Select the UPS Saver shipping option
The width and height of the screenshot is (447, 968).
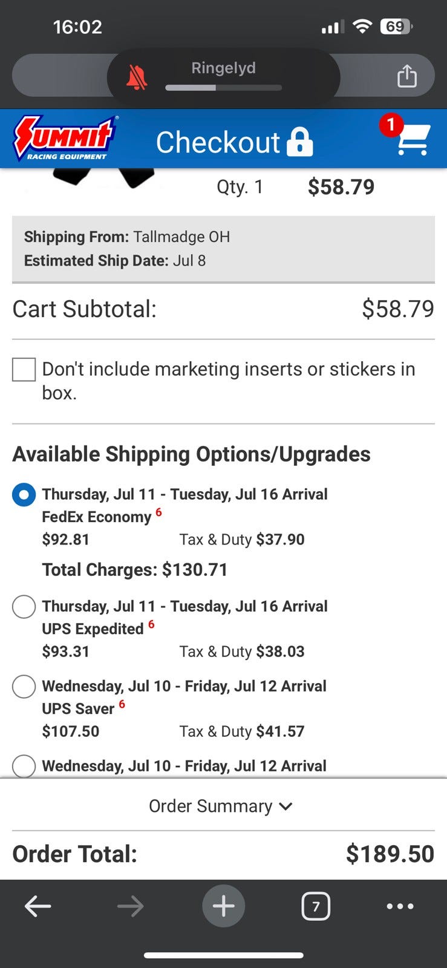pyautogui.click(x=24, y=687)
